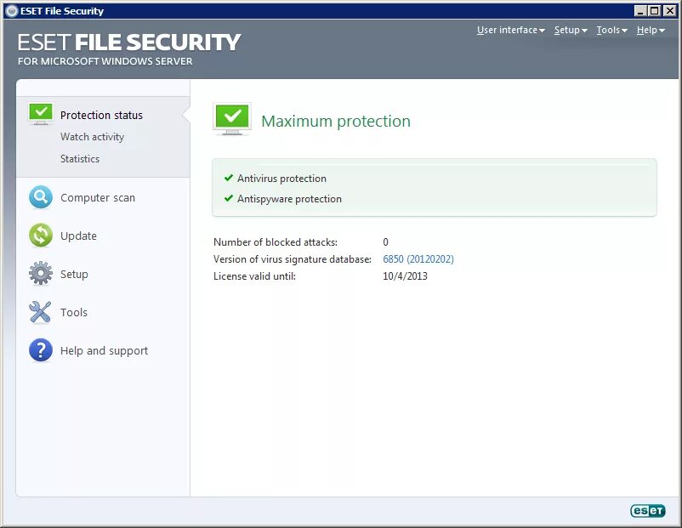
Task: Open Setup via the gear icon
Action: click(x=40, y=274)
